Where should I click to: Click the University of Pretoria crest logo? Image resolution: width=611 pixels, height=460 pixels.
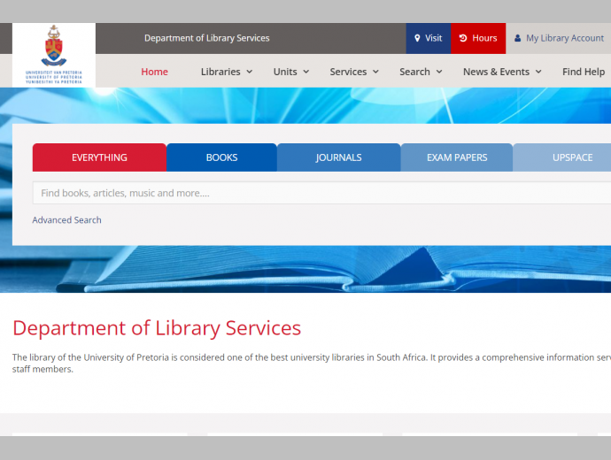pos(54,55)
